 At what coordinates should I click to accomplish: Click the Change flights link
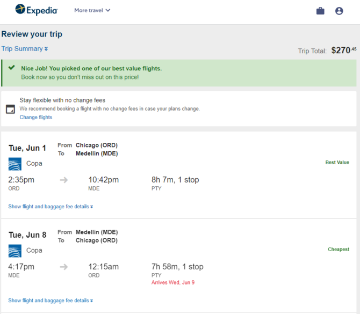[36, 117]
